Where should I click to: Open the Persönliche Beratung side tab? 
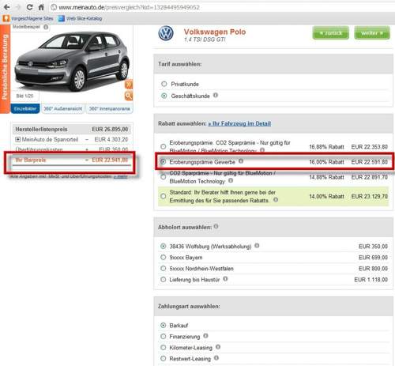pos(5,69)
